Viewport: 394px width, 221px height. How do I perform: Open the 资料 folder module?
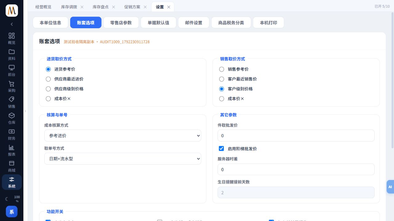coord(12,55)
